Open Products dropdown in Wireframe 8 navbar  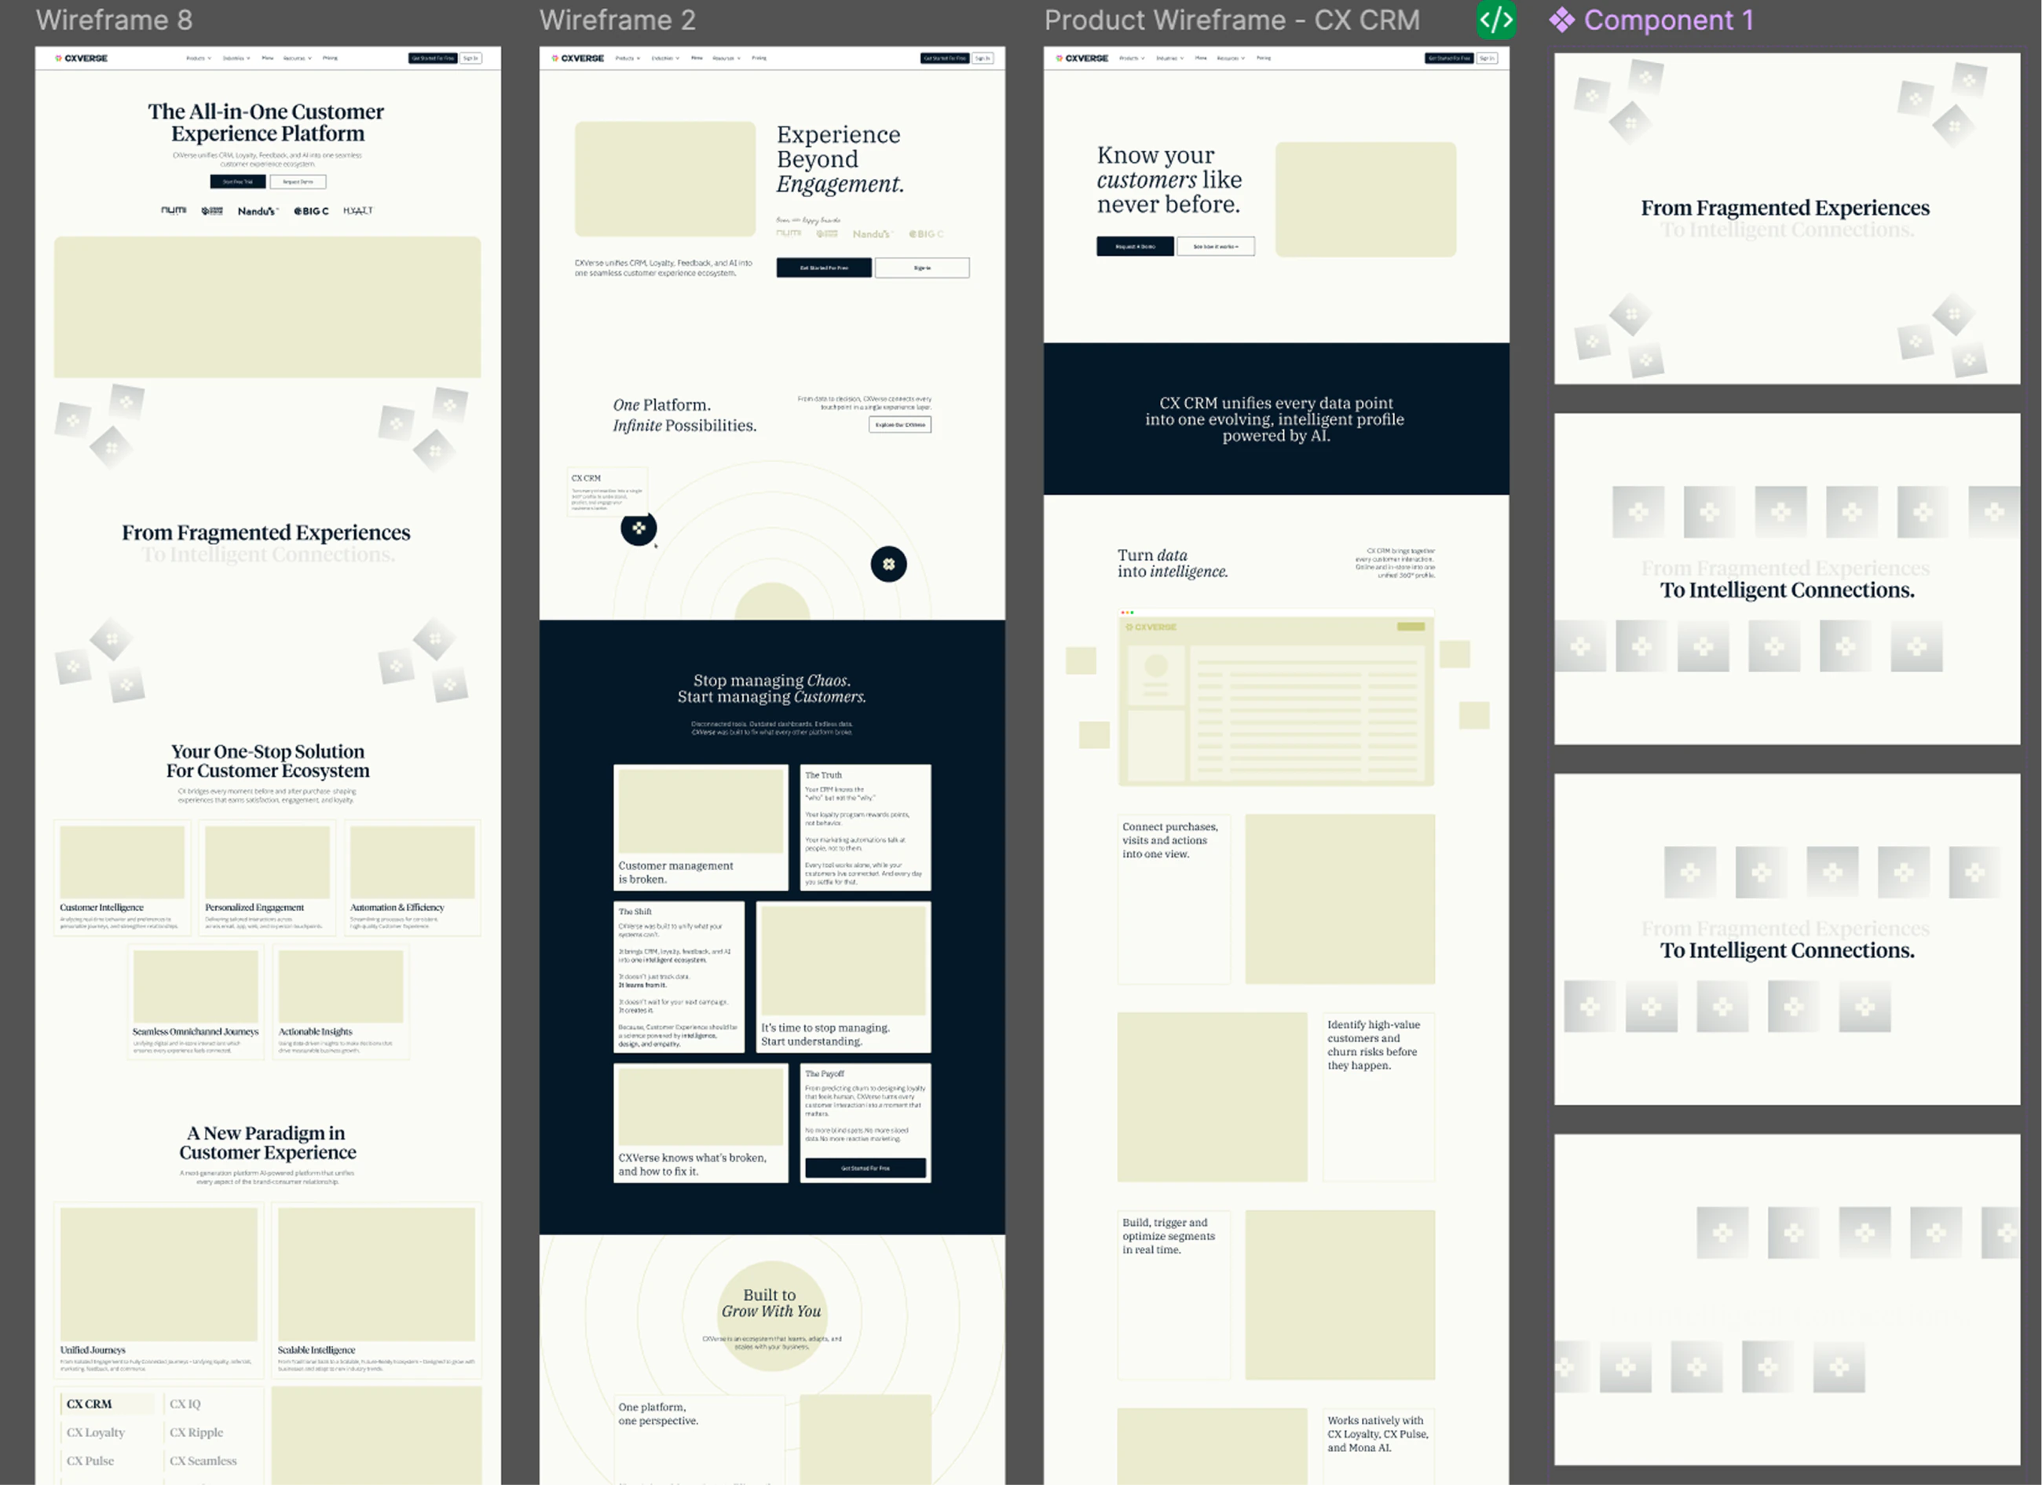pos(199,58)
